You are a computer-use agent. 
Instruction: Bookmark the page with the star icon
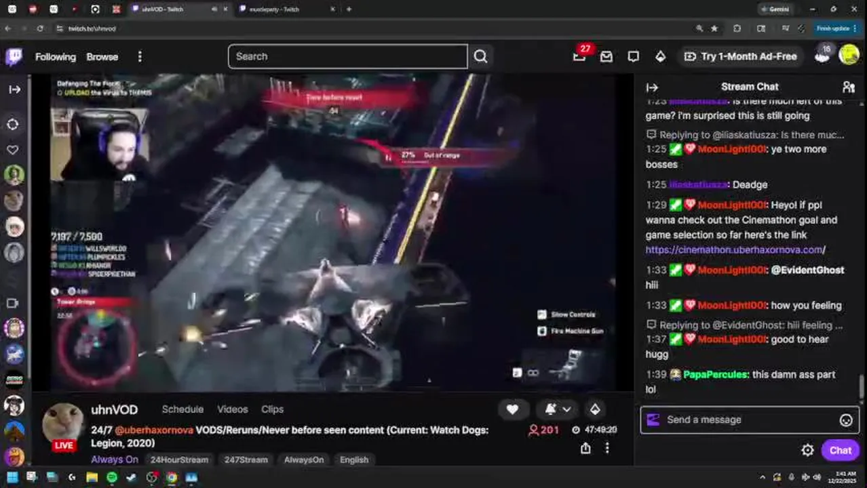click(714, 28)
